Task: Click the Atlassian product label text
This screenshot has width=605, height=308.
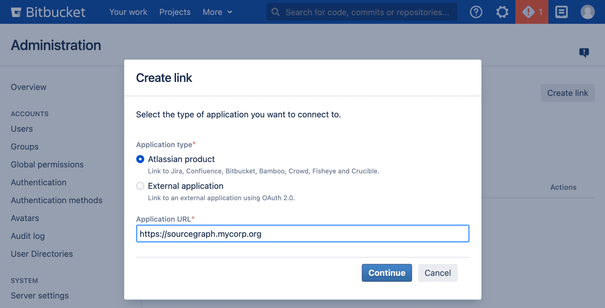Action: point(181,159)
